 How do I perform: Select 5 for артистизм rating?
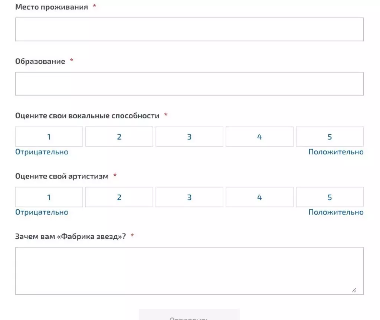click(x=330, y=197)
